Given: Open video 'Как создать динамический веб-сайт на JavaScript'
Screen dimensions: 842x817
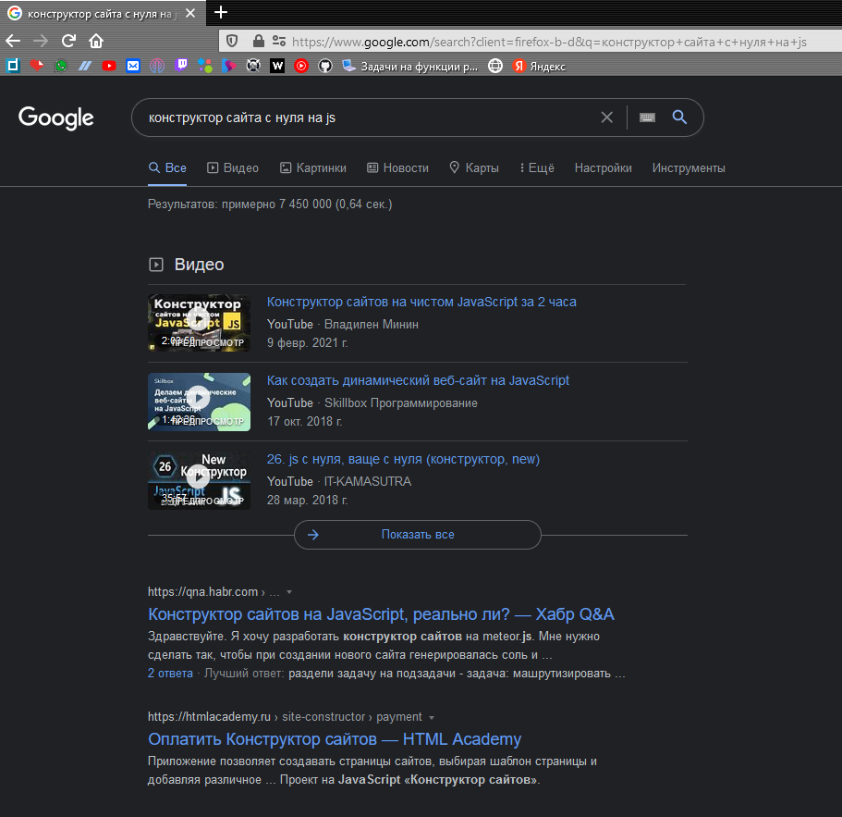Looking at the screenshot, I should point(418,380).
